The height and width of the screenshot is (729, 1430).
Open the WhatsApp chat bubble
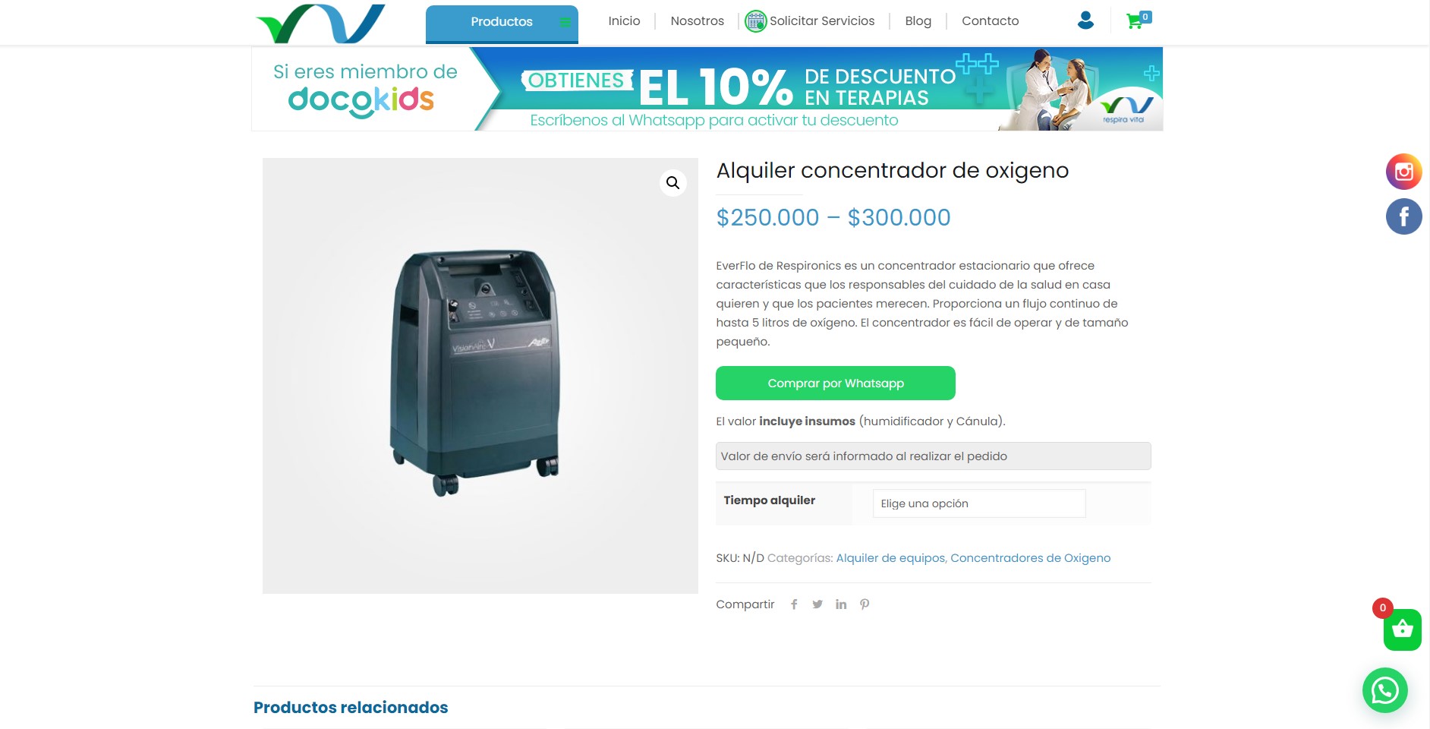pyautogui.click(x=1384, y=690)
